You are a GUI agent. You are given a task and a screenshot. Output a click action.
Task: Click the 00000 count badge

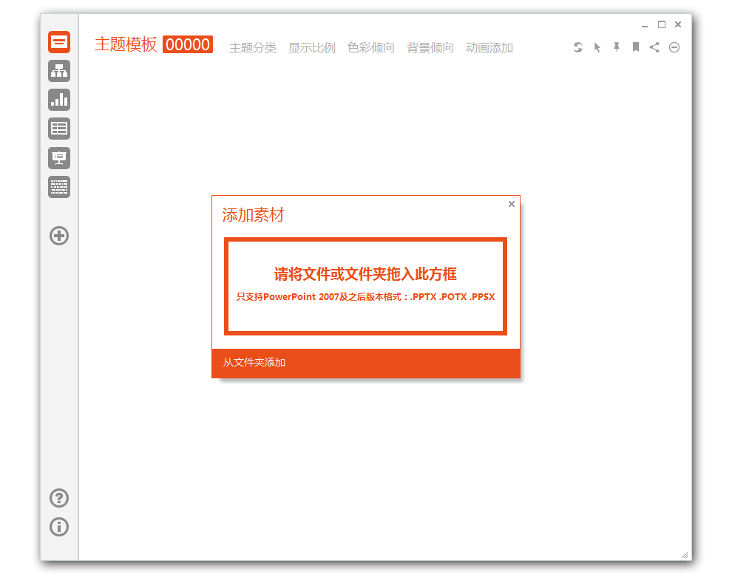[188, 44]
